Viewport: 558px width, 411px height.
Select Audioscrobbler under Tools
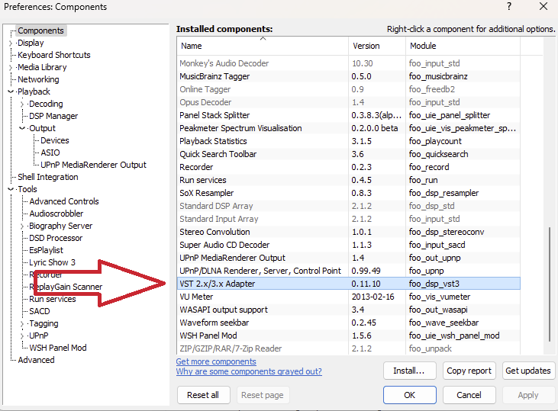[56, 214]
